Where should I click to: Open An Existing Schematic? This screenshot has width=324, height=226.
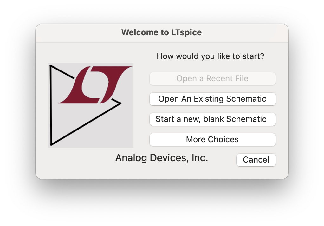coord(212,99)
